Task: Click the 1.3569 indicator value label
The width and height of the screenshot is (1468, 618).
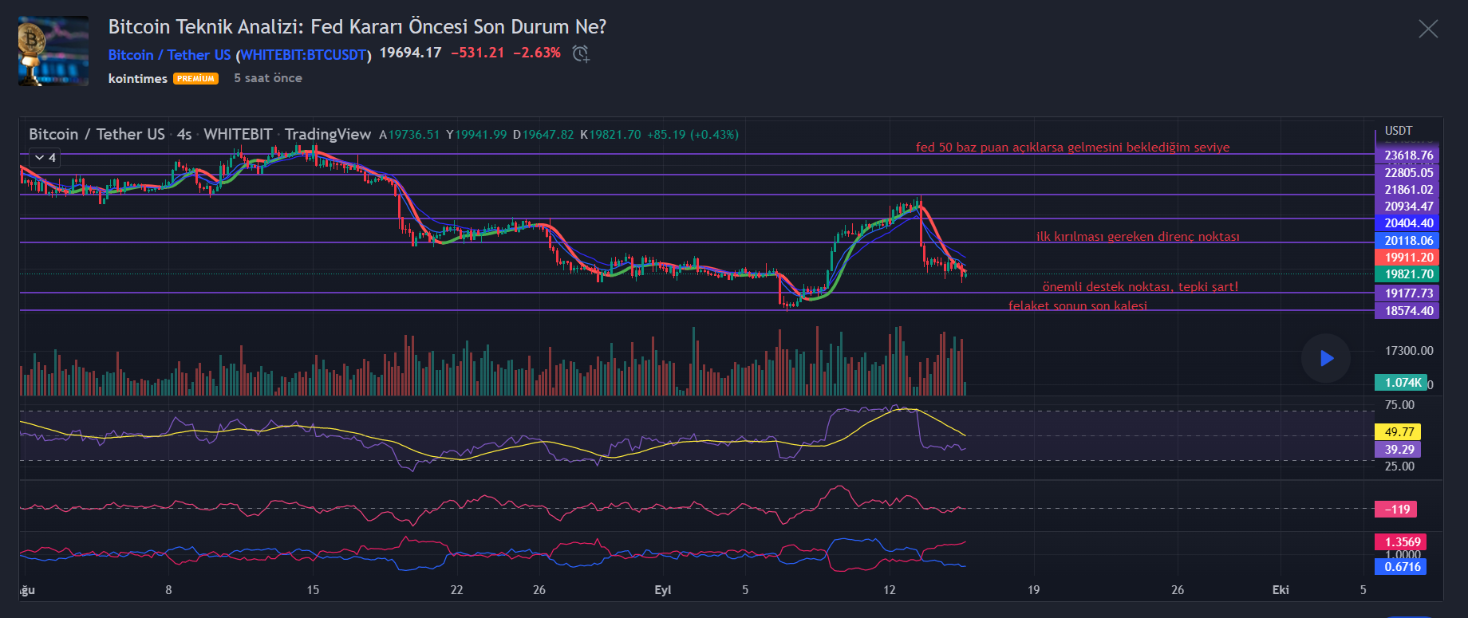Action: tap(1400, 542)
